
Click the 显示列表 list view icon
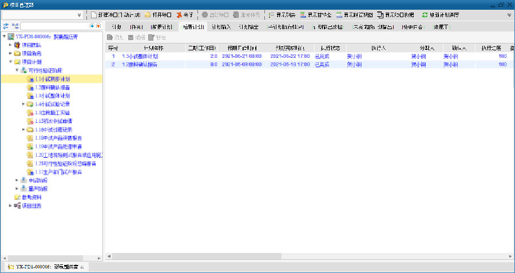click(x=271, y=15)
